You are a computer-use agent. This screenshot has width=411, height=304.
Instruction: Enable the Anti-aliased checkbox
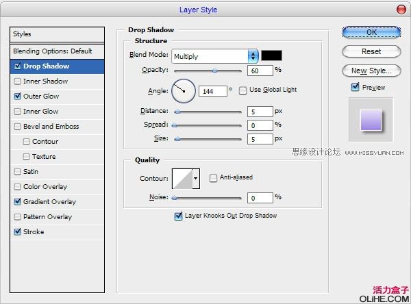(213, 178)
